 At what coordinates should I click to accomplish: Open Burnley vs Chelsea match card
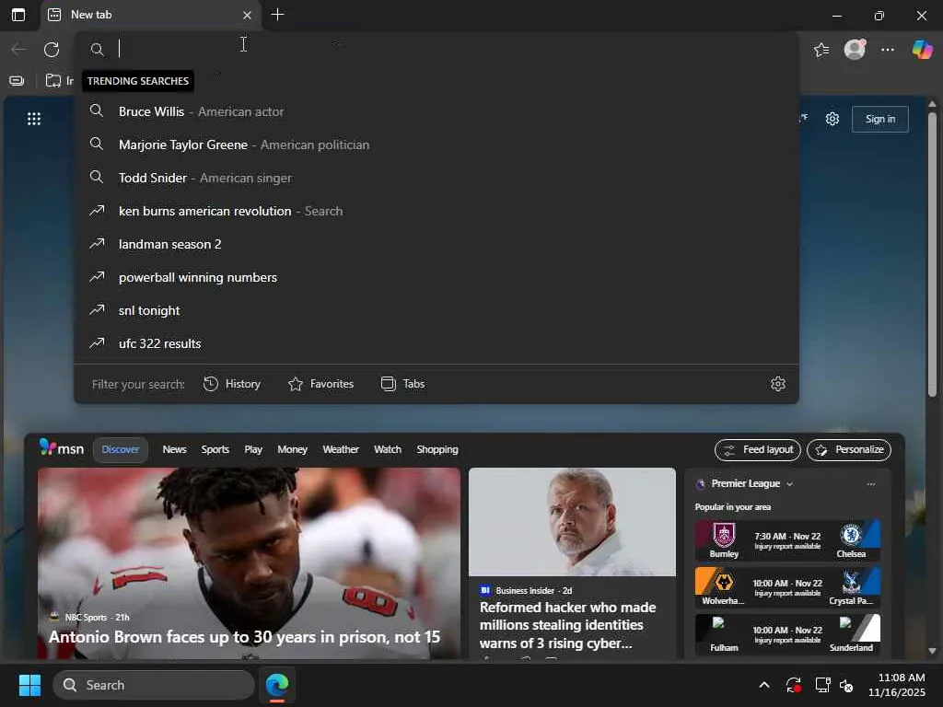[x=788, y=541]
